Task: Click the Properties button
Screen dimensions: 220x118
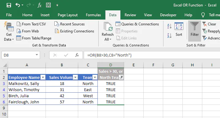Action: tap(127, 31)
